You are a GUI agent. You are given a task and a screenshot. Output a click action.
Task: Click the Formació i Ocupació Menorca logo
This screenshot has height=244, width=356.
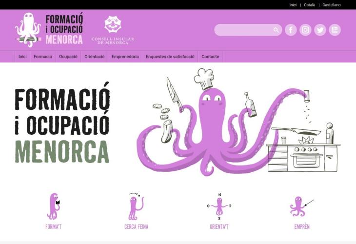pos(49,29)
